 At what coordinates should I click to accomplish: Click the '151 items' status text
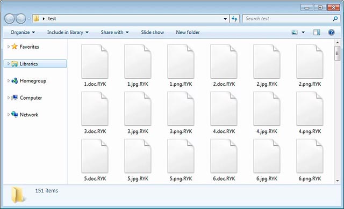[x=47, y=191]
